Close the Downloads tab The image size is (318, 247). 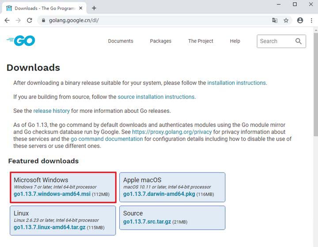(81, 8)
